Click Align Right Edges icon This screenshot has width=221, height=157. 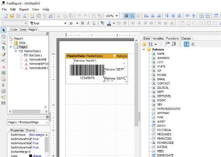[159, 16]
